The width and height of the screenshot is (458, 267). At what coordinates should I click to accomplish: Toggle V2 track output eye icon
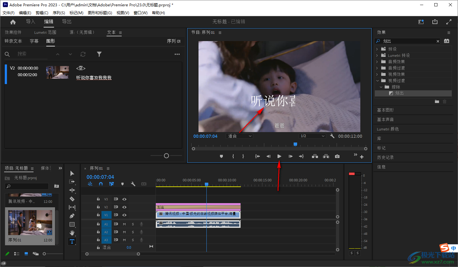(x=125, y=207)
